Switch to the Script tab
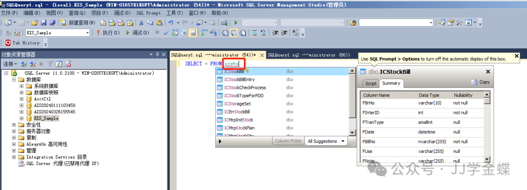This screenshot has width=527, height=190. click(371, 84)
